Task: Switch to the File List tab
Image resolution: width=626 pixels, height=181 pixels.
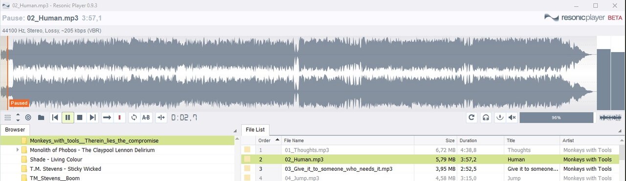Action: coord(255,129)
